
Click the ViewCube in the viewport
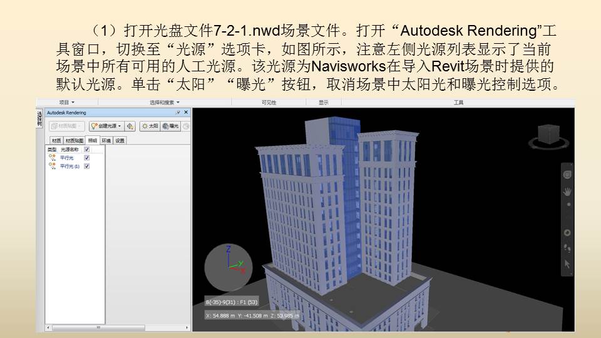click(548, 134)
